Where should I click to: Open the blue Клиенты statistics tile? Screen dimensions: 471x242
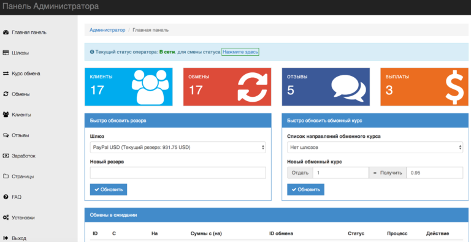129,87
